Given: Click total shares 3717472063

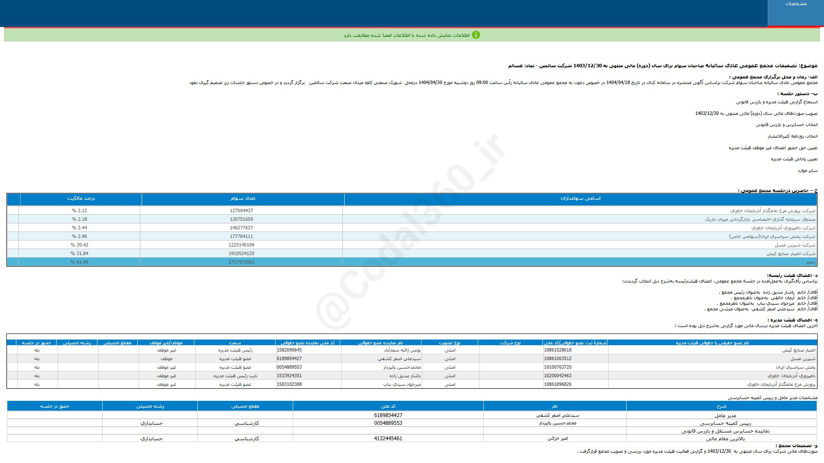Looking at the screenshot, I should pyautogui.click(x=241, y=262).
